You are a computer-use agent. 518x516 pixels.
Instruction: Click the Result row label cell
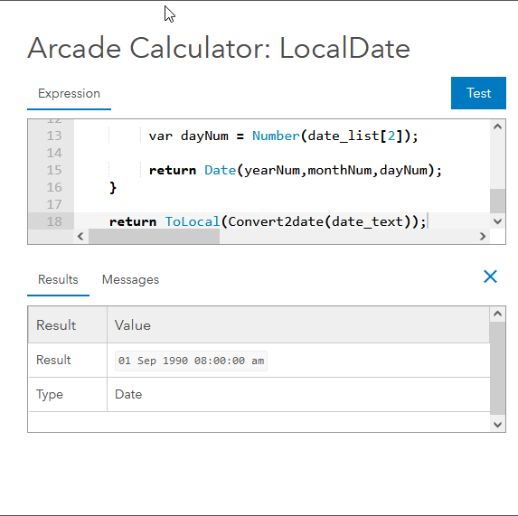click(68, 361)
